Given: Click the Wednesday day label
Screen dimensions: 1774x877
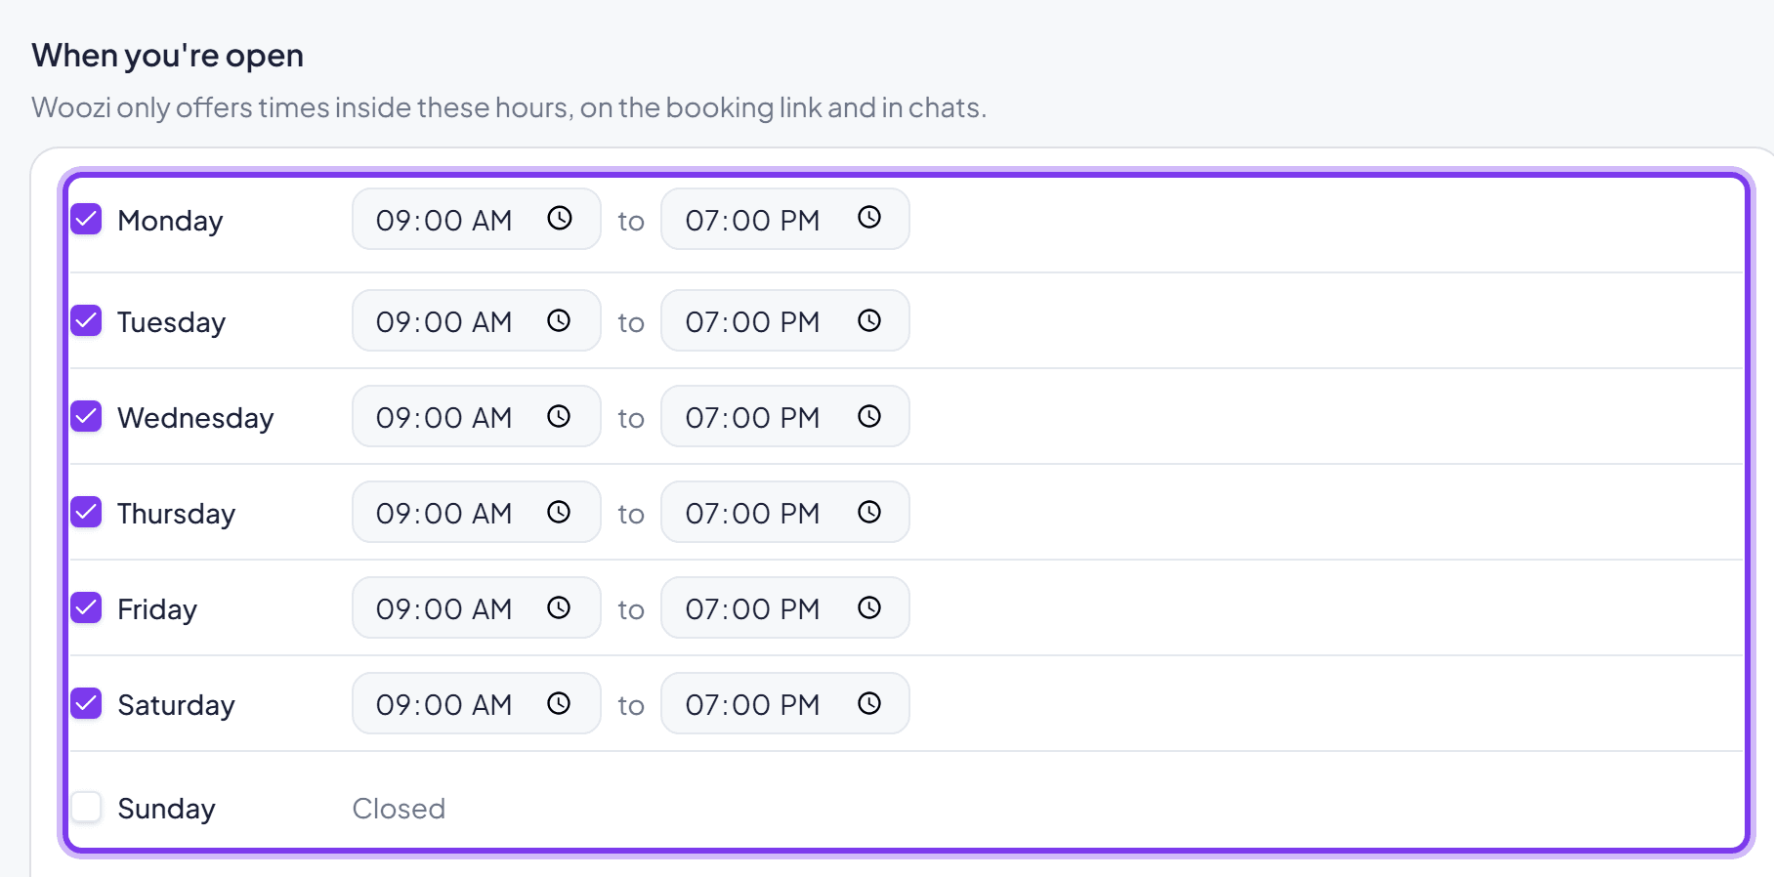Looking at the screenshot, I should (x=195, y=418).
